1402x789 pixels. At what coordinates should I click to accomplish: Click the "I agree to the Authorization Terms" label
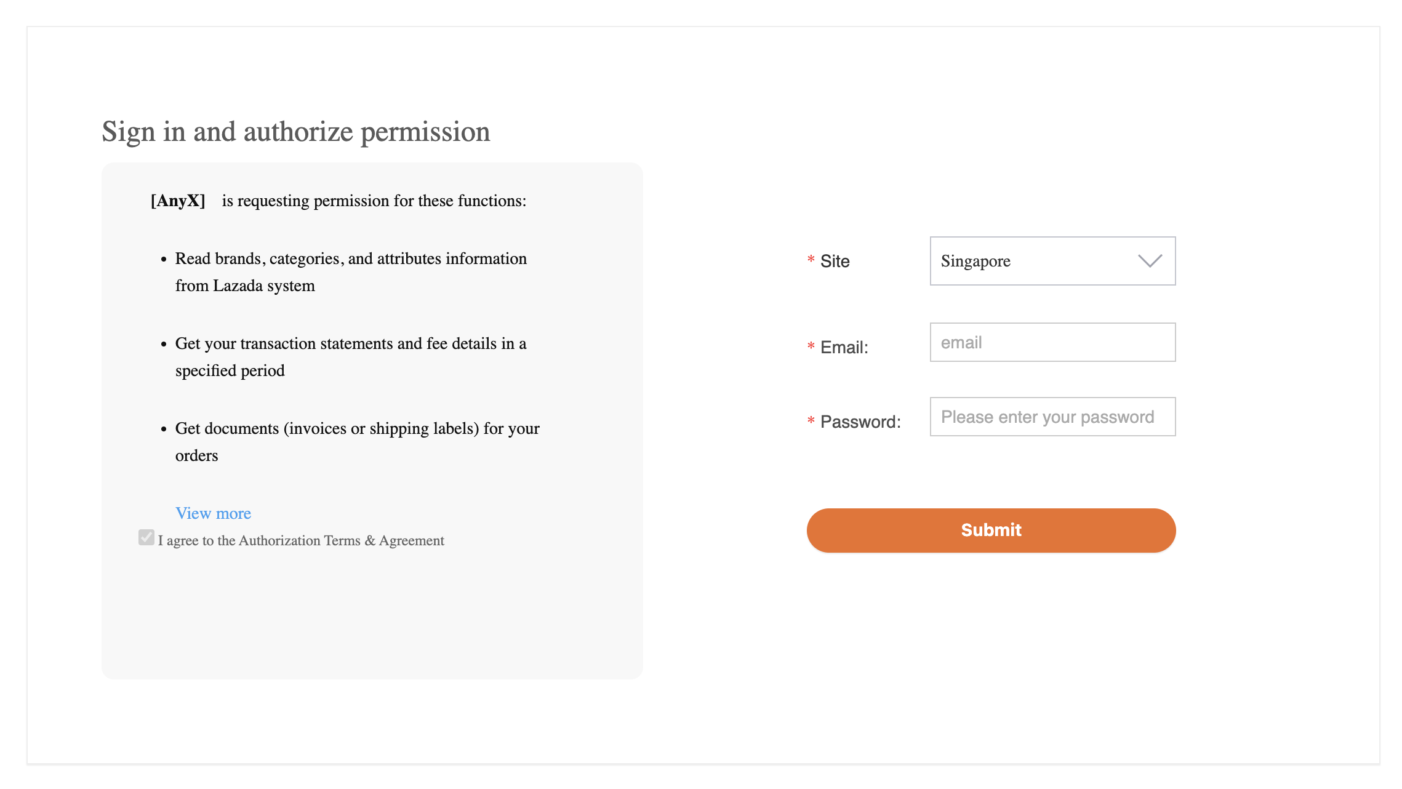301,540
